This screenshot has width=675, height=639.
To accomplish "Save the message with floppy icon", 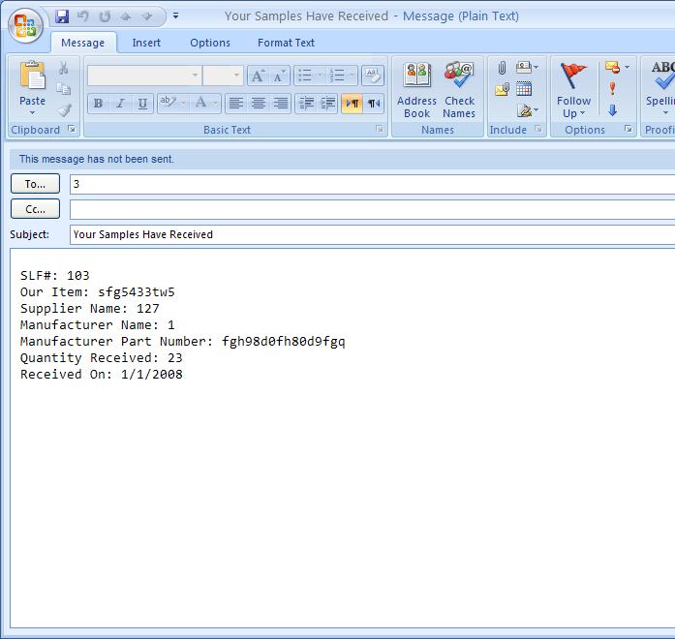I will [62, 16].
